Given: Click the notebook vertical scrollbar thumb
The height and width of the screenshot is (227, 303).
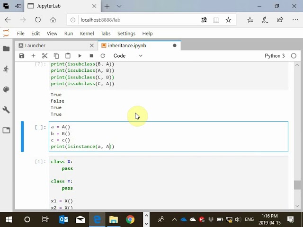Looking at the screenshot, I should point(297,185).
